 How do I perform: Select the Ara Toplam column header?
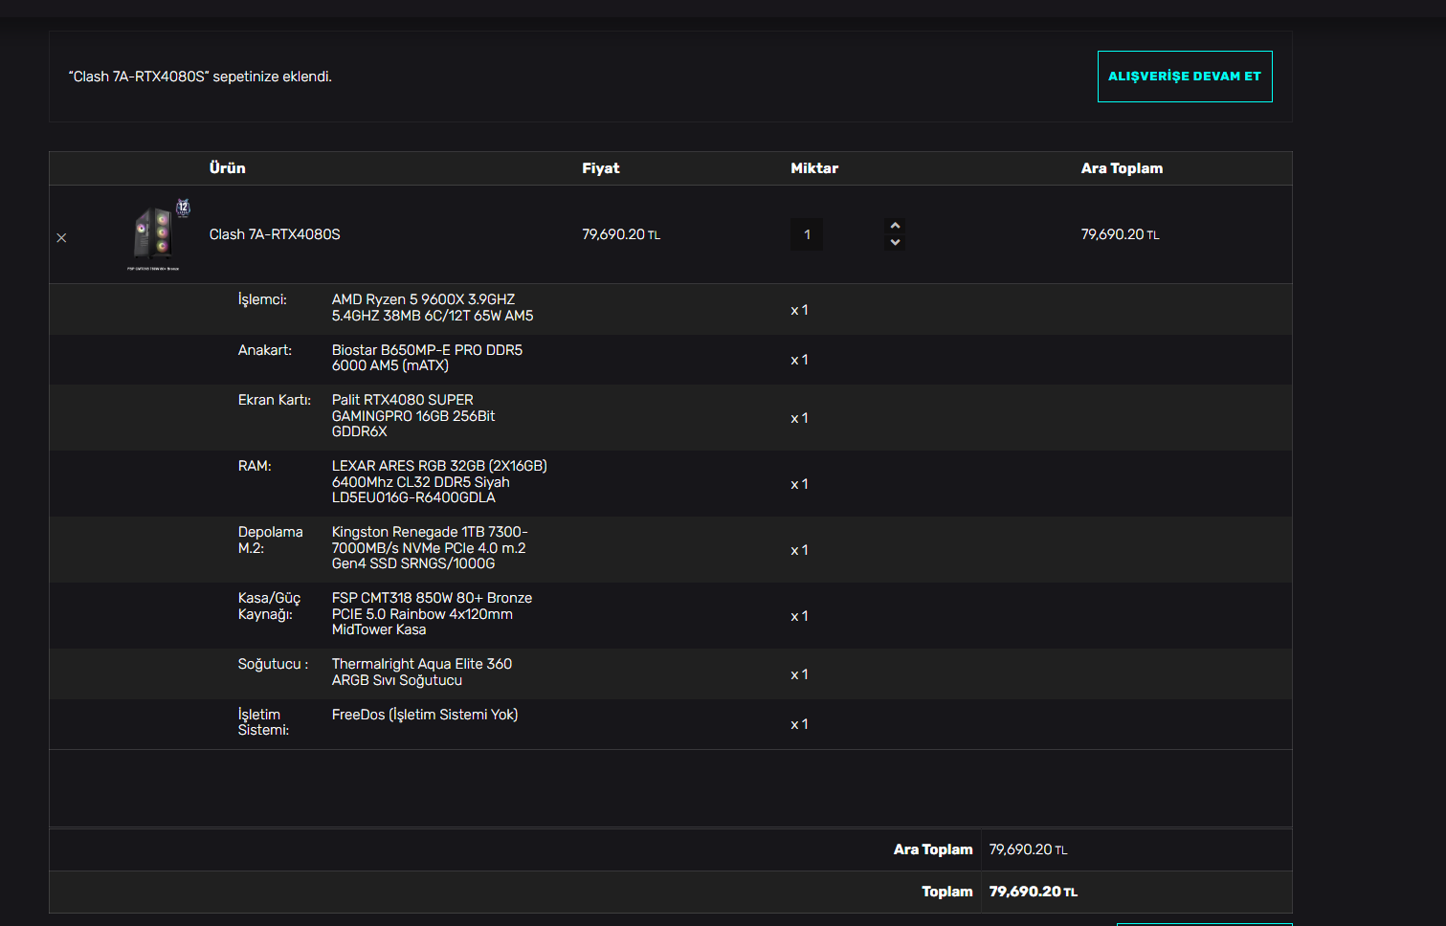pyautogui.click(x=1123, y=168)
